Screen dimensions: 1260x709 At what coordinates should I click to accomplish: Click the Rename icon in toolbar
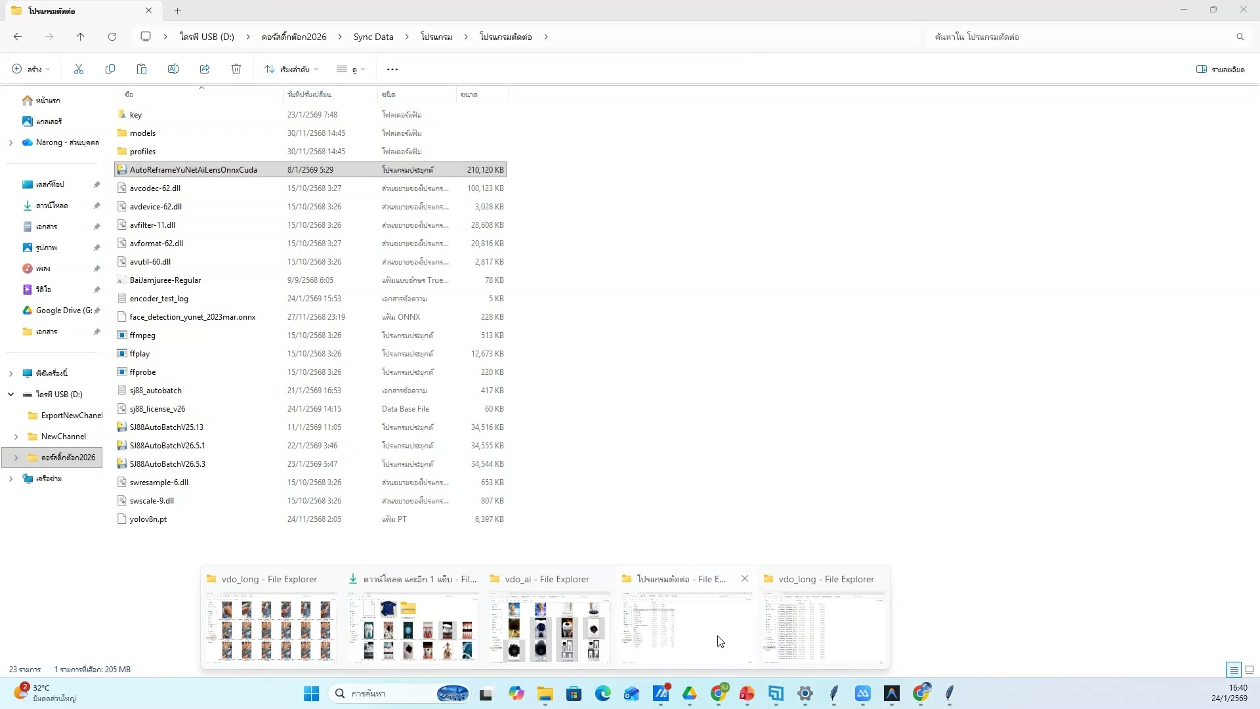click(x=173, y=69)
